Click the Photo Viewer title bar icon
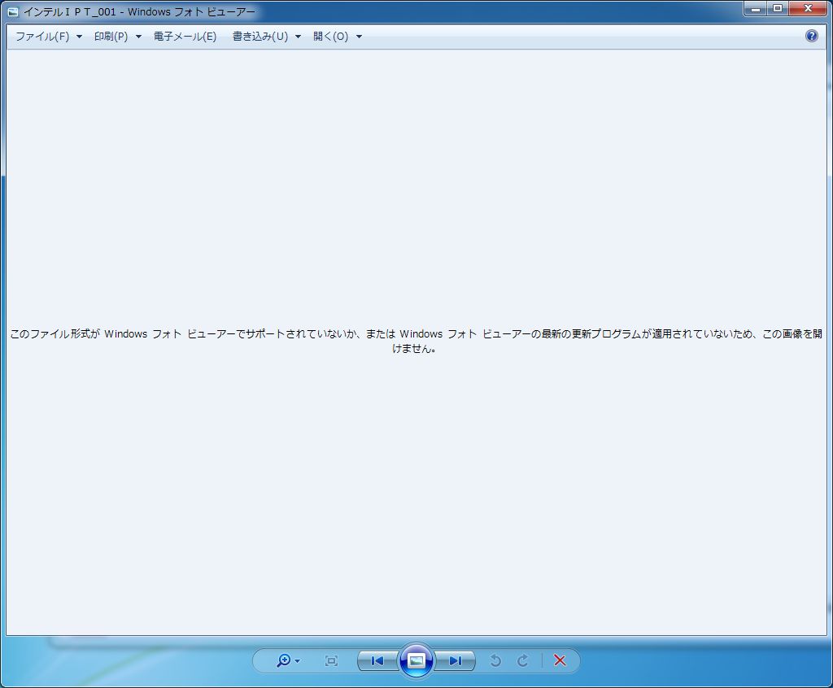The image size is (833, 688). click(13, 11)
